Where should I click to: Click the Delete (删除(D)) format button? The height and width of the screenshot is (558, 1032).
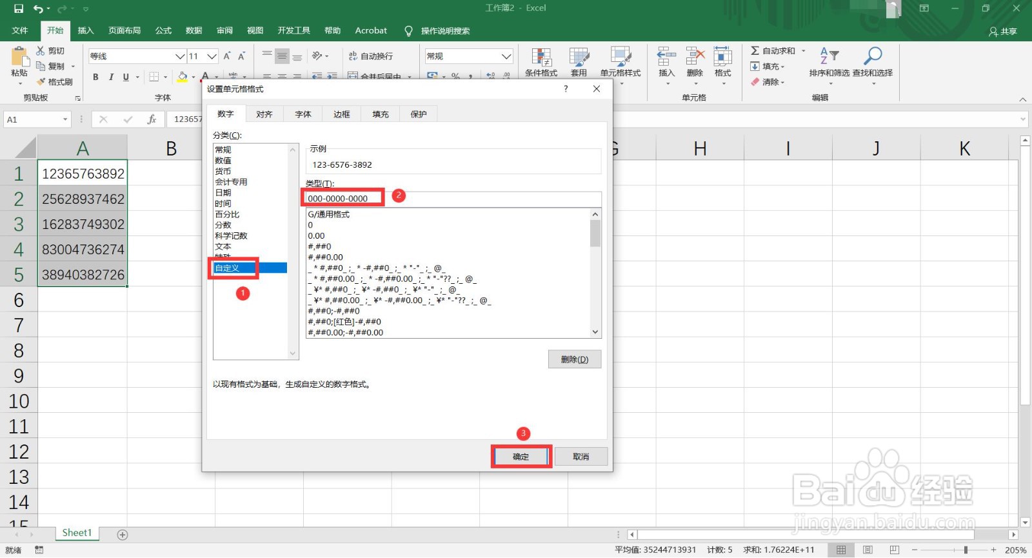[575, 359]
